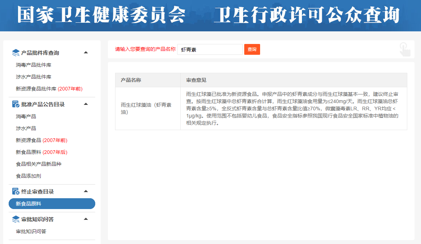Click the 审批知识问答 heading text

coord(38,219)
